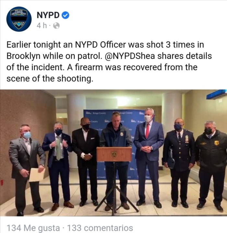Open the 4 h post timestamp
Image resolution: width=227 pixels, height=233 pixels.
[x=42, y=26]
